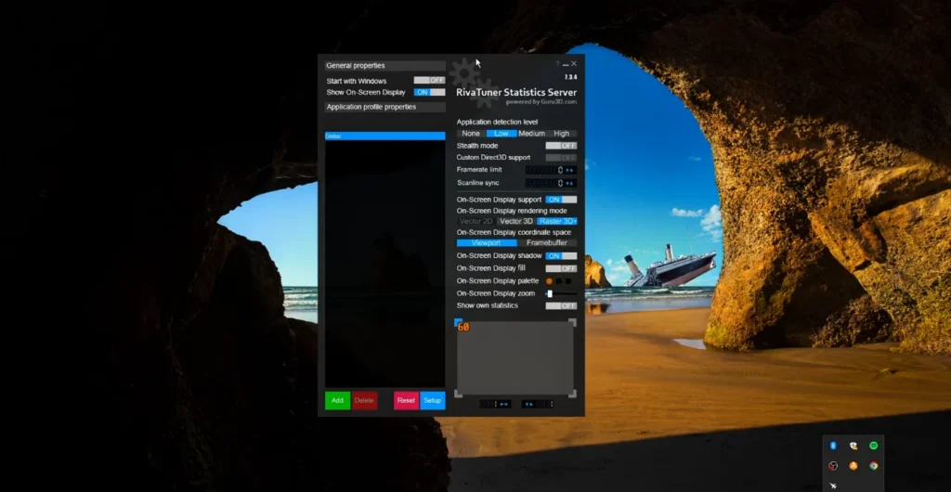Open the Windows Security shield tray icon
Image resolution: width=951 pixels, height=492 pixels.
[853, 446]
